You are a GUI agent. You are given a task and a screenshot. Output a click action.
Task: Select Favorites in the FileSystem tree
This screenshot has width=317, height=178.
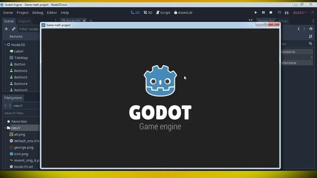tap(19, 122)
